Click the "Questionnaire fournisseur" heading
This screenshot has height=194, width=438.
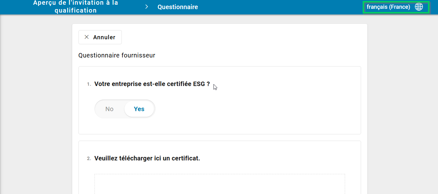(117, 56)
